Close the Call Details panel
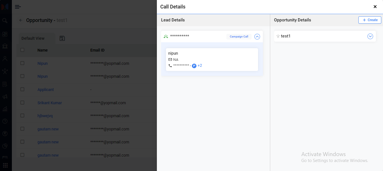Image resolution: width=383 pixels, height=171 pixels. [375, 7]
